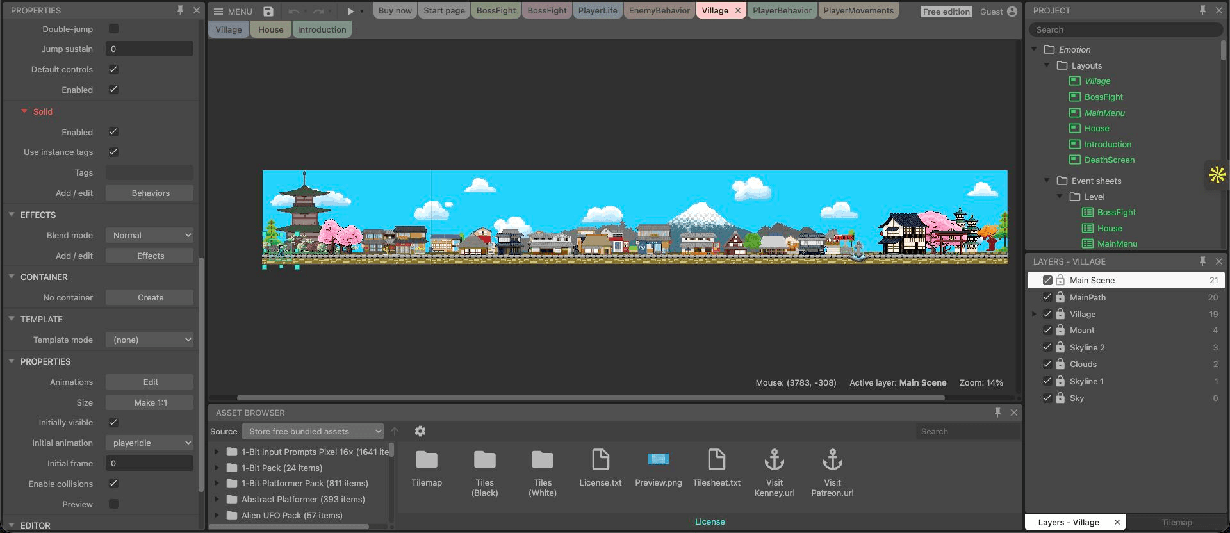Click the layout horizontal scrollbar
The image size is (1230, 533).
[590, 398]
